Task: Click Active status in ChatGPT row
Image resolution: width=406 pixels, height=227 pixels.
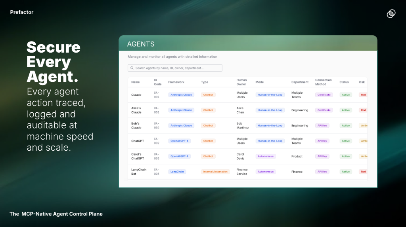Action: [346, 141]
